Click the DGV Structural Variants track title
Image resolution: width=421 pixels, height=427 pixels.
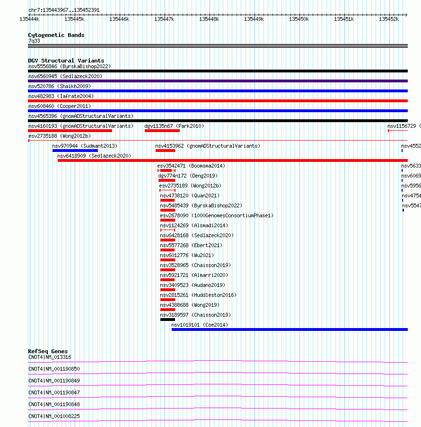pos(66,61)
